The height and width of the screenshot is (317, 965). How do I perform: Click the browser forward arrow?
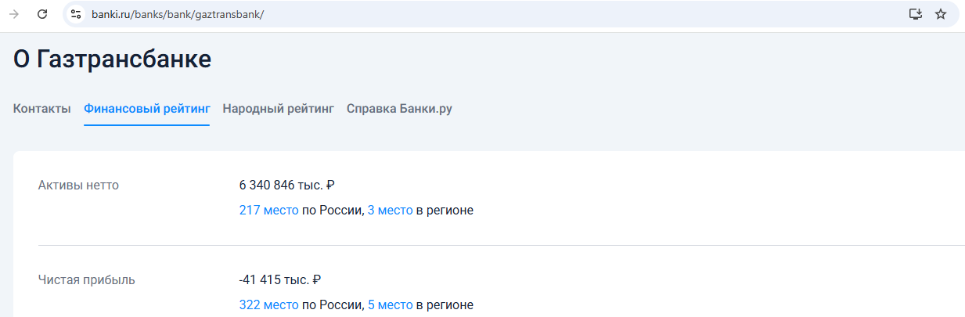pyautogui.click(x=14, y=14)
